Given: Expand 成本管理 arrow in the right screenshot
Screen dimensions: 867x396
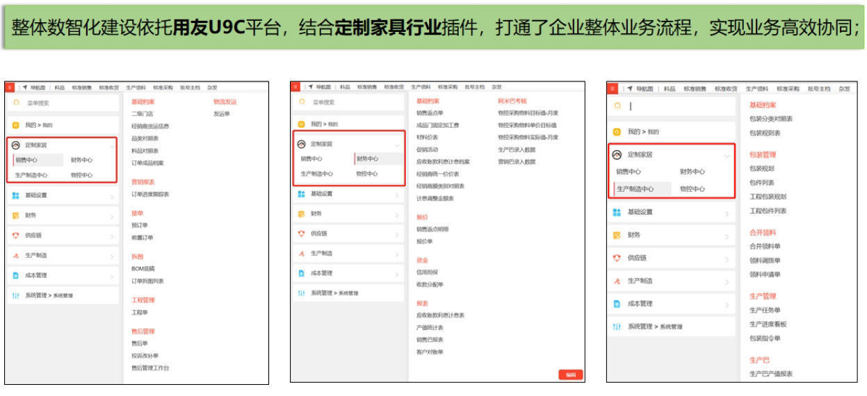Looking at the screenshot, I should tap(727, 304).
